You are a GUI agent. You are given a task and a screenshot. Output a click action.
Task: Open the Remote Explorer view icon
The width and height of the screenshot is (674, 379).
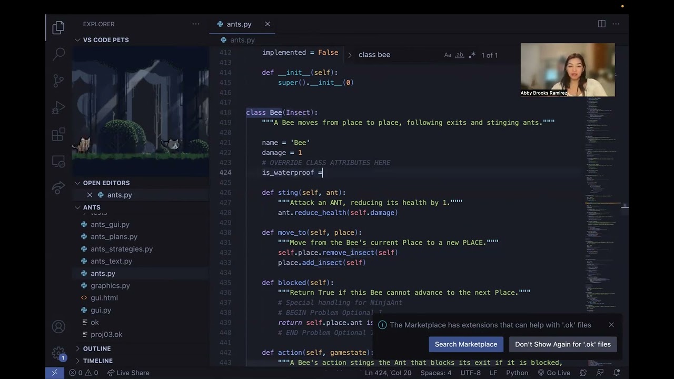[58, 161]
